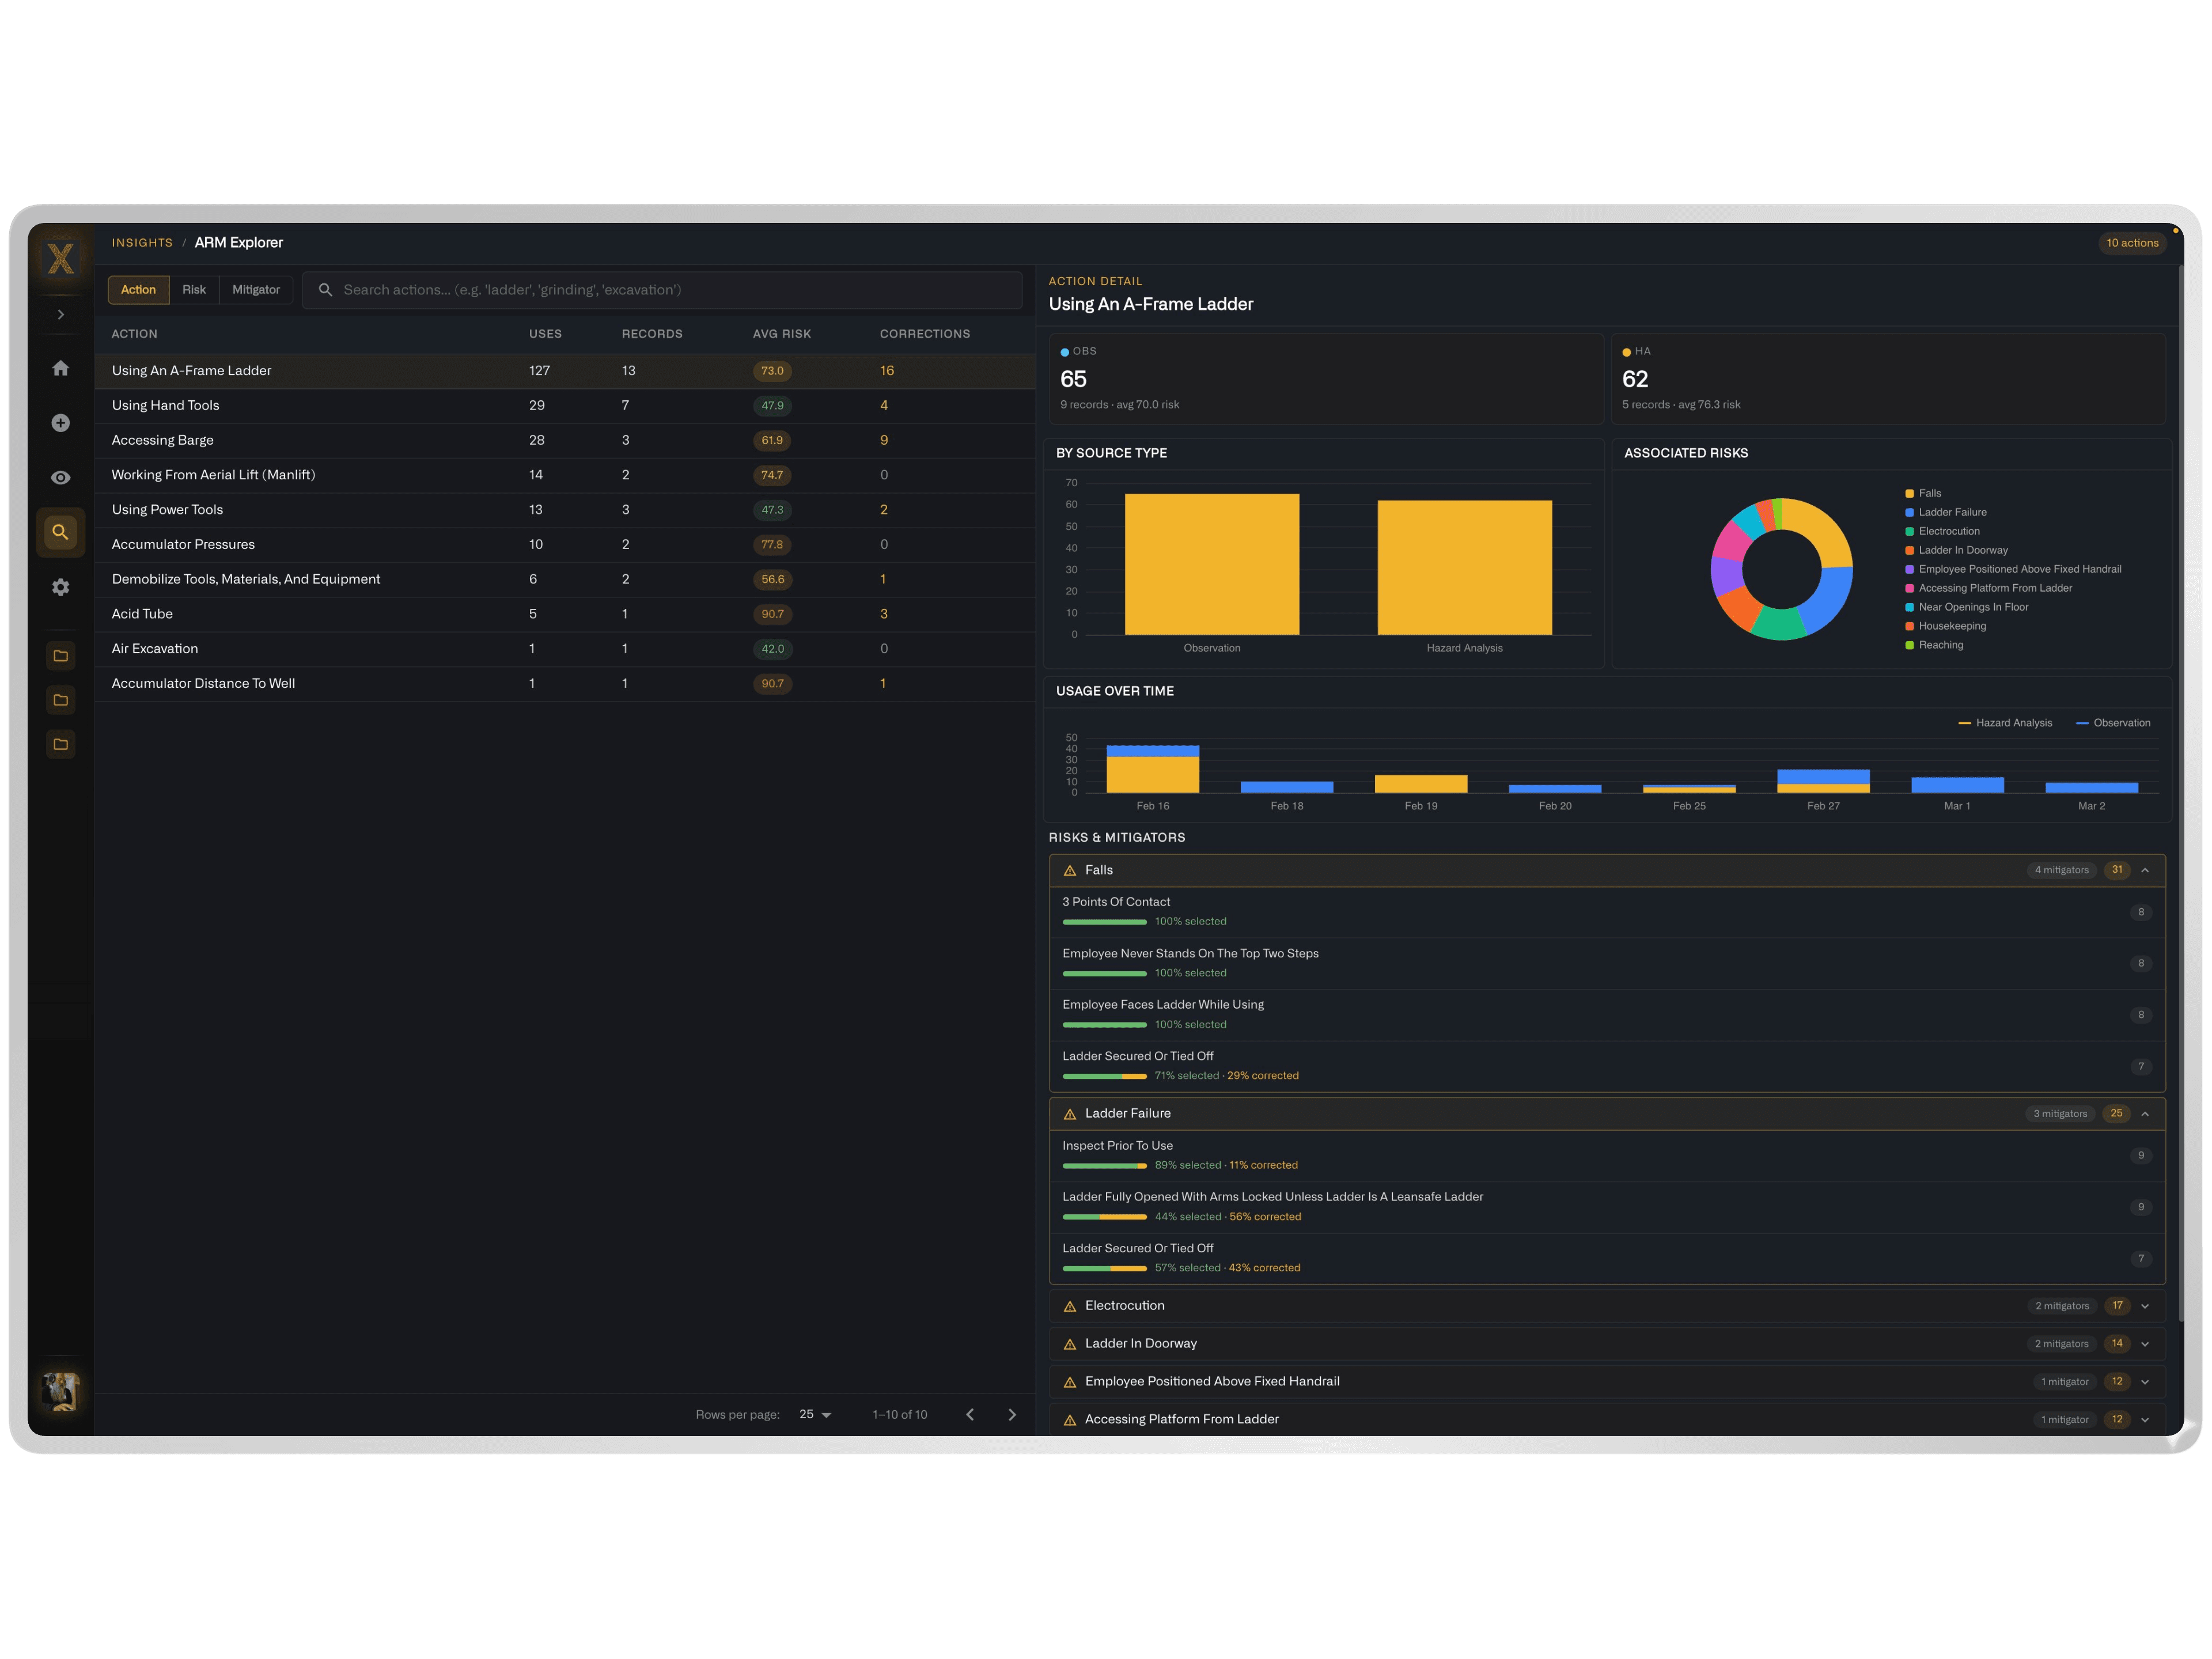Viewport: 2212px width, 1659px height.
Task: Open the rows per page dropdown
Action: [815, 1414]
